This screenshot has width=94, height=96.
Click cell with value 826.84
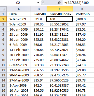(x=39, y=50)
